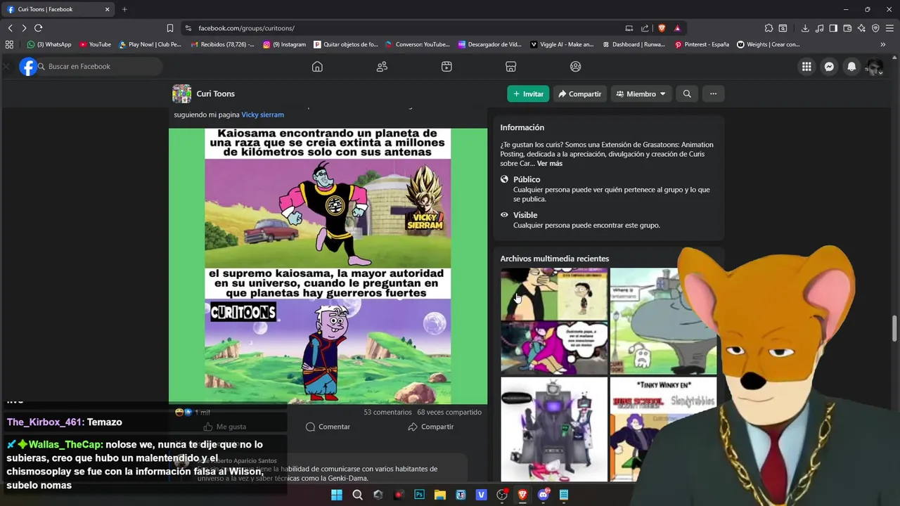Viewport: 900px width, 506px height.
Task: Open Photoshop from the taskbar
Action: (x=419, y=495)
